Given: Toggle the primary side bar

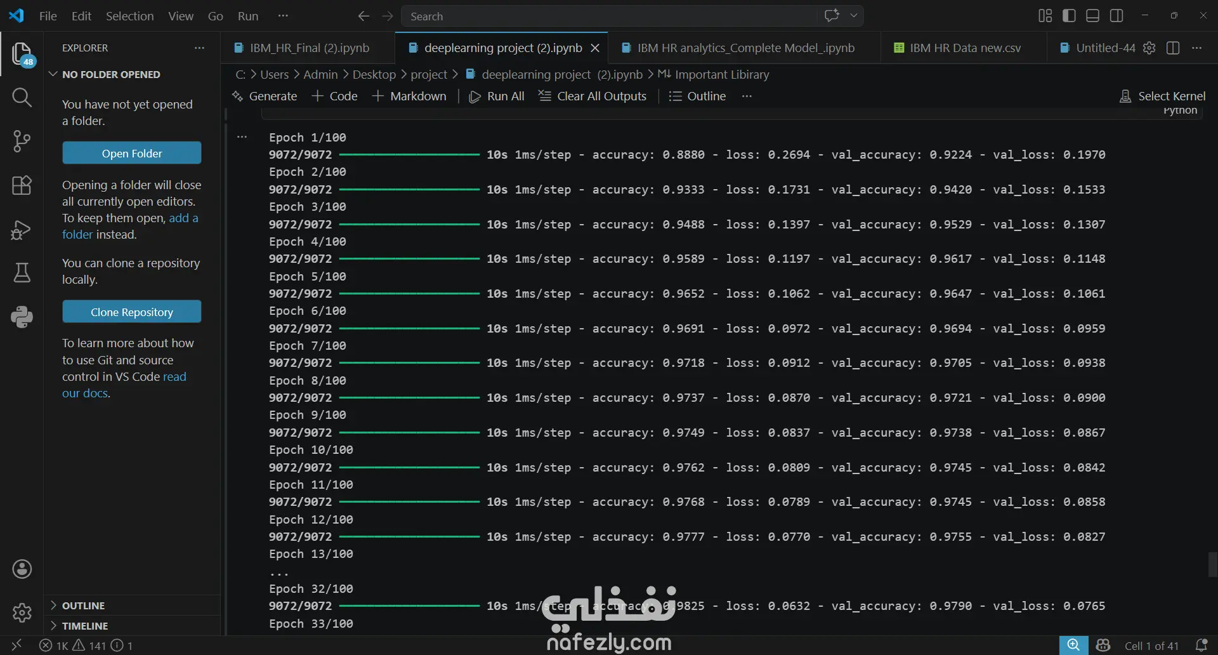Looking at the screenshot, I should [x=1069, y=16].
